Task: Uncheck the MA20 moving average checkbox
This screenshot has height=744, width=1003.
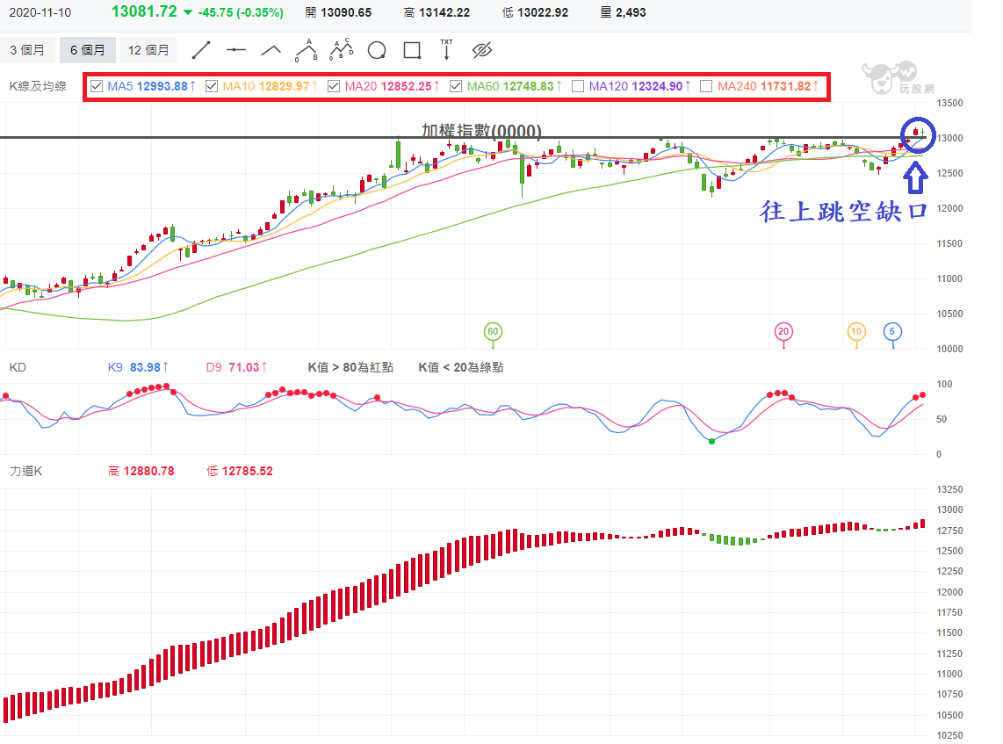Action: tap(334, 86)
